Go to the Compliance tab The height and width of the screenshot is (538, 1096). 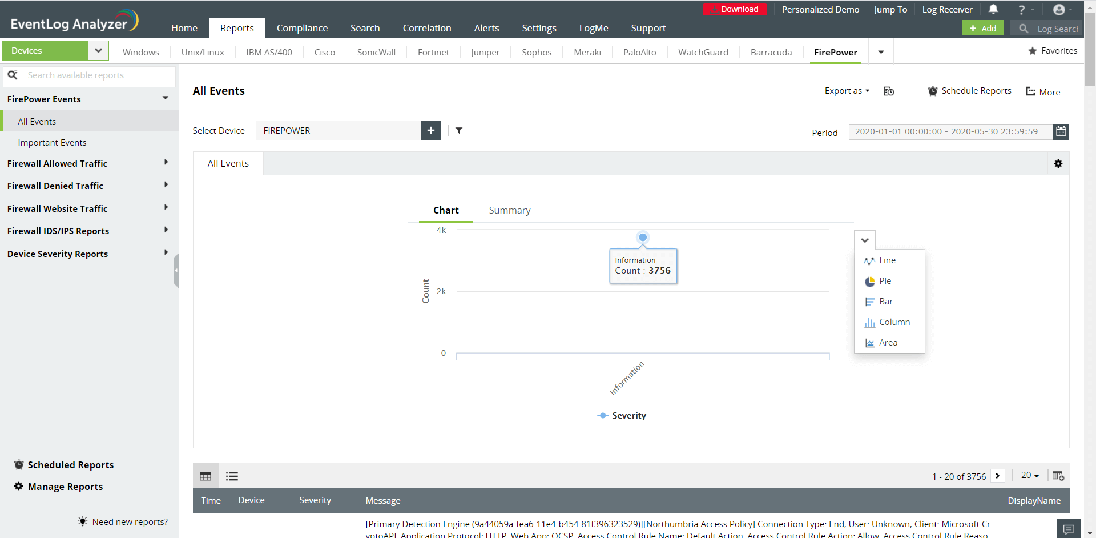(x=303, y=28)
